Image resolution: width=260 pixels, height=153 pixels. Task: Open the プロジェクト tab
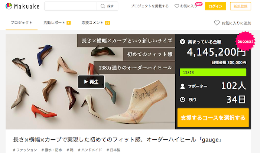[x=21, y=23]
